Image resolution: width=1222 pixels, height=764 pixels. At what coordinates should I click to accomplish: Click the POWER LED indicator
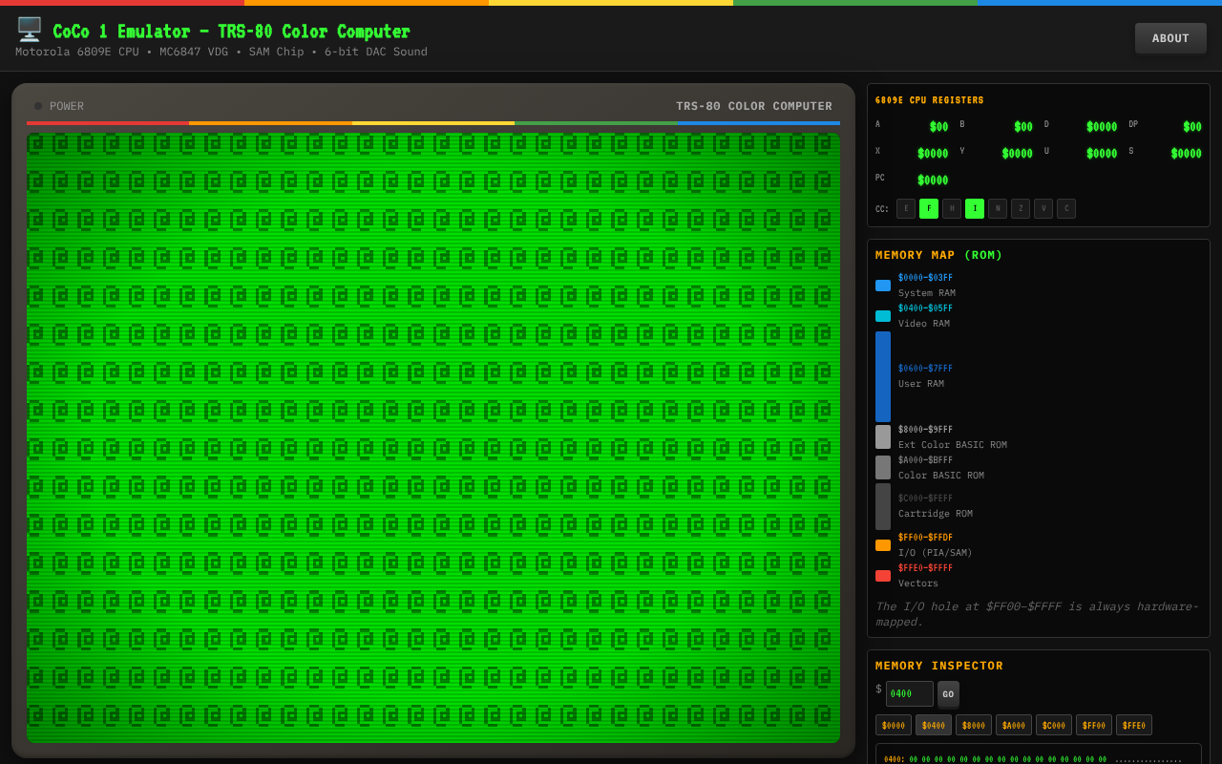coord(38,106)
